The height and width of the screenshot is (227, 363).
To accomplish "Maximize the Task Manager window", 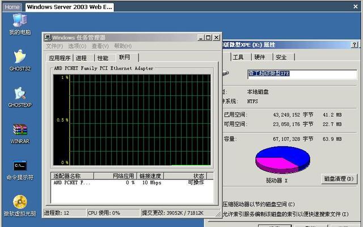I will pyautogui.click(x=208, y=37).
